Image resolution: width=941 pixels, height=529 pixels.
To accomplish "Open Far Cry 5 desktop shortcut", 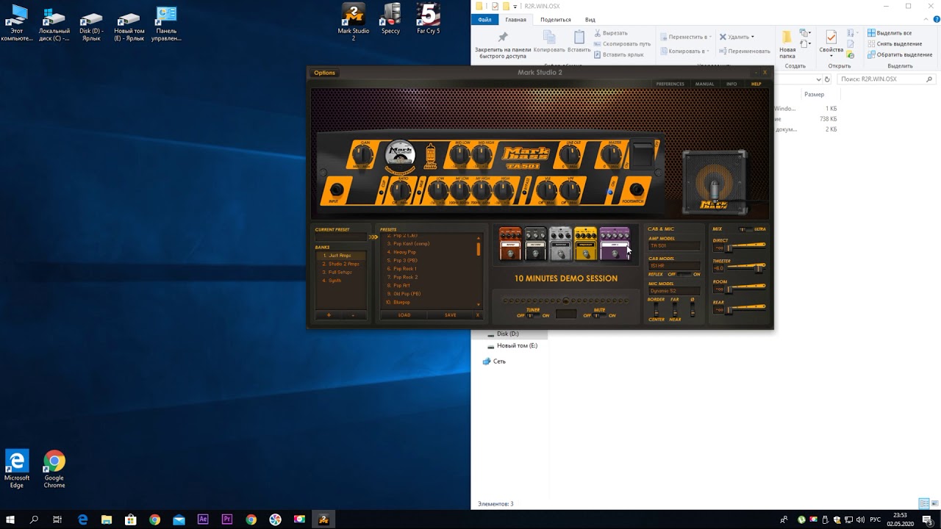I will pos(428,18).
